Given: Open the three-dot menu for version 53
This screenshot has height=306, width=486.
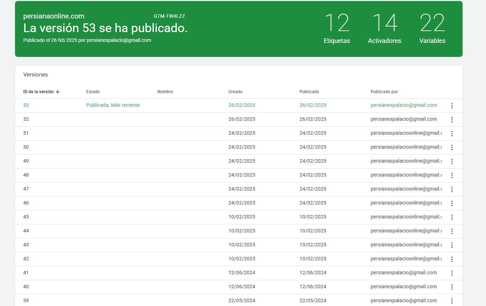Looking at the screenshot, I should [x=452, y=106].
